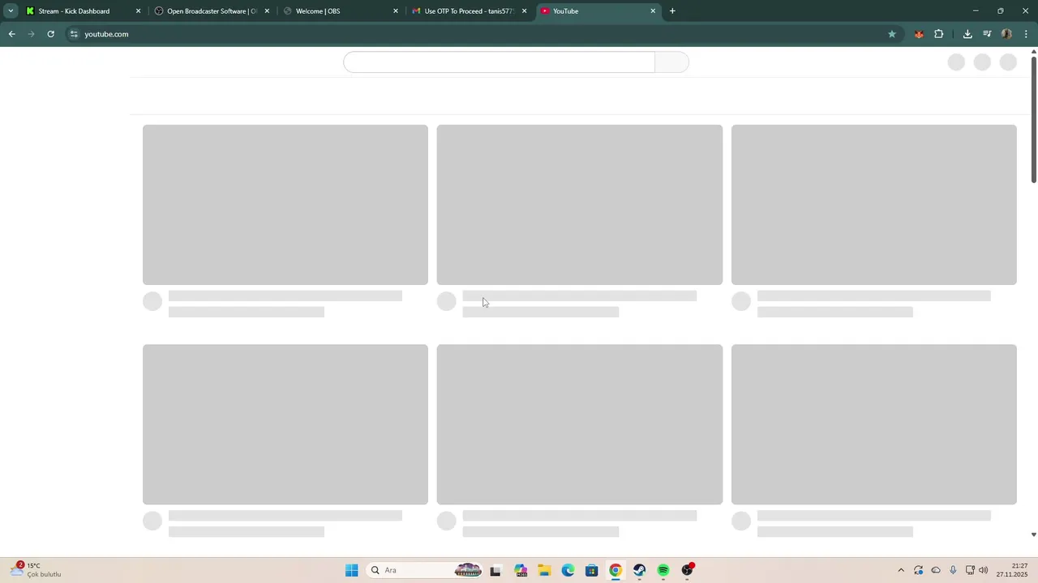The image size is (1038, 583).
Task: Click the page's vertical scrollbar thumb
Action: [x=1033, y=120]
